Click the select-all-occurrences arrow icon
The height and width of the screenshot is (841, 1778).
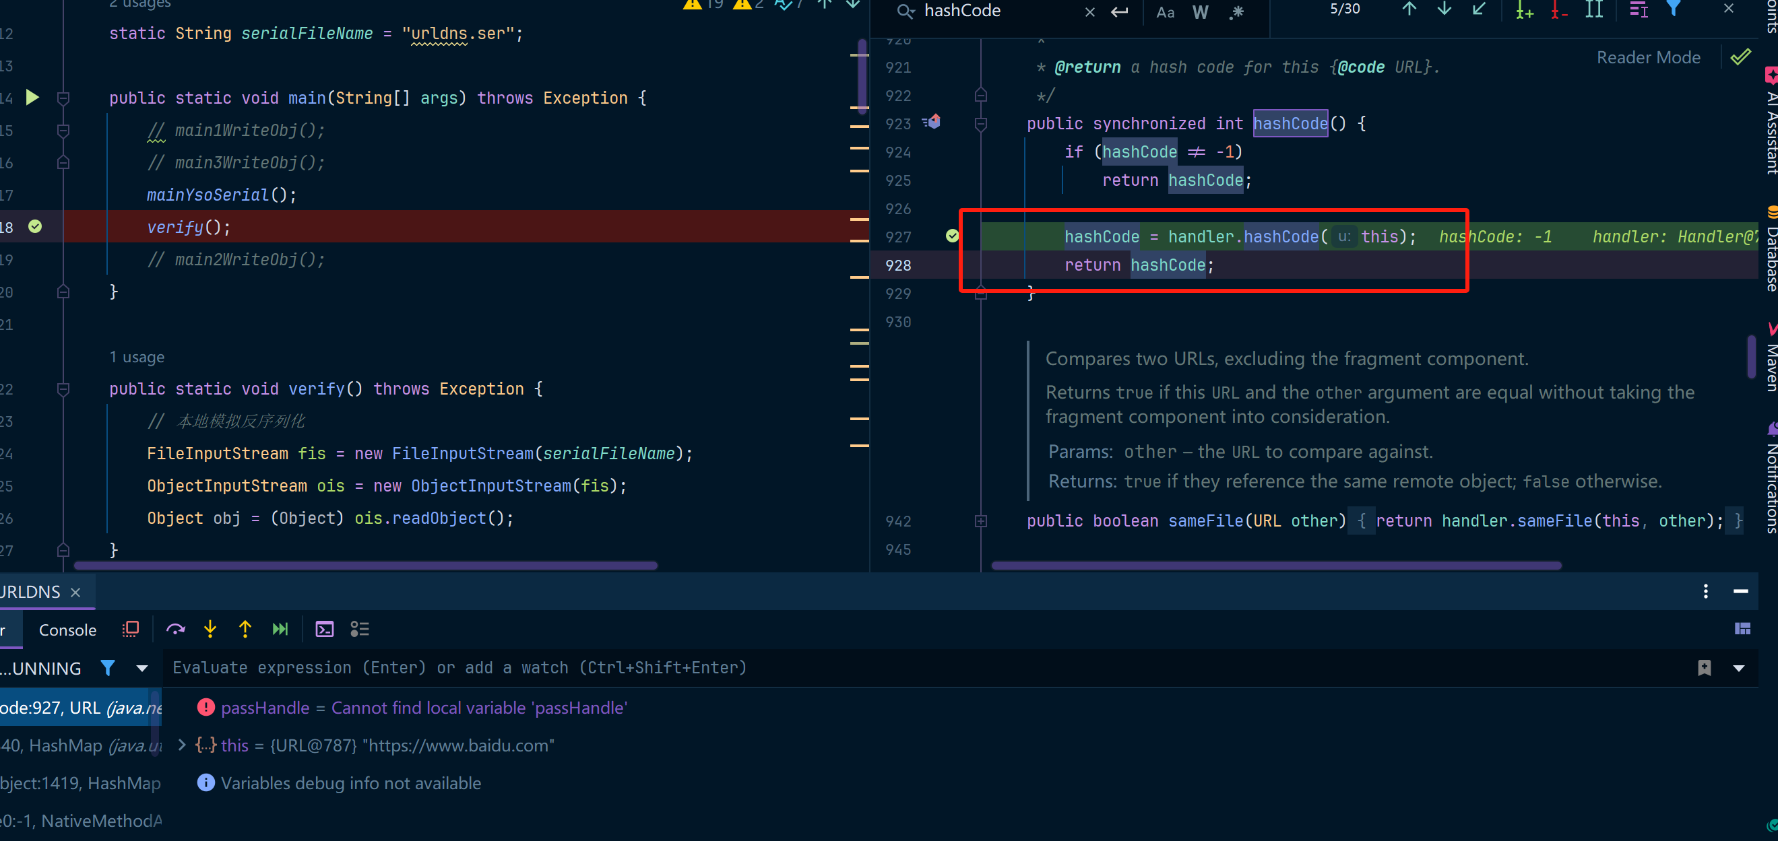(1478, 9)
